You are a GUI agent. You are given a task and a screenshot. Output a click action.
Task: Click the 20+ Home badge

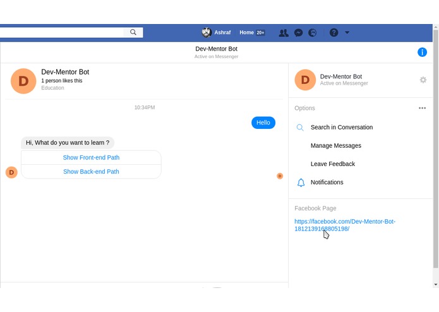tap(260, 33)
